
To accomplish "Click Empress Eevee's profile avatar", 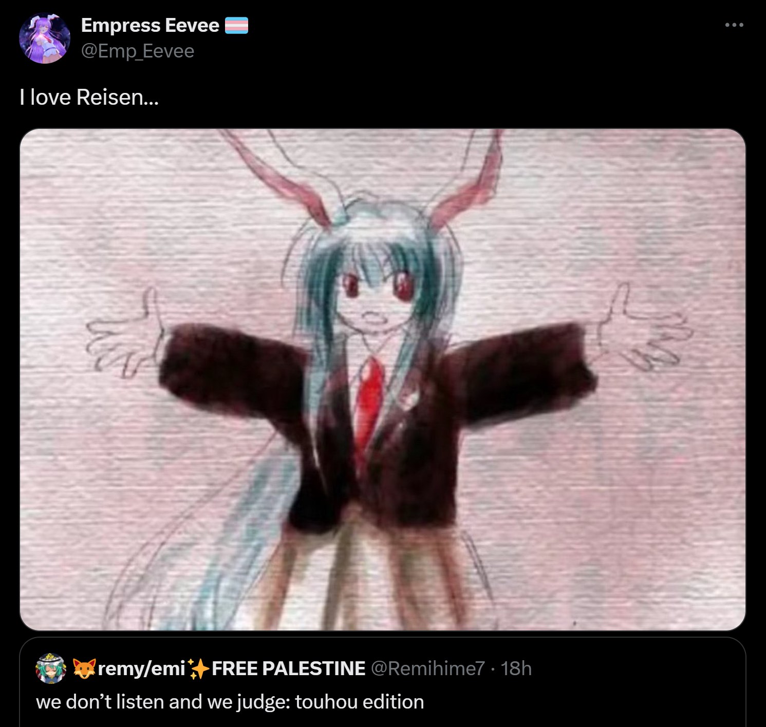I will click(x=45, y=38).
